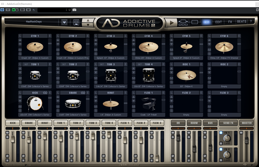
Task: Enable the FX 1 send toggle
Action: [221, 132]
